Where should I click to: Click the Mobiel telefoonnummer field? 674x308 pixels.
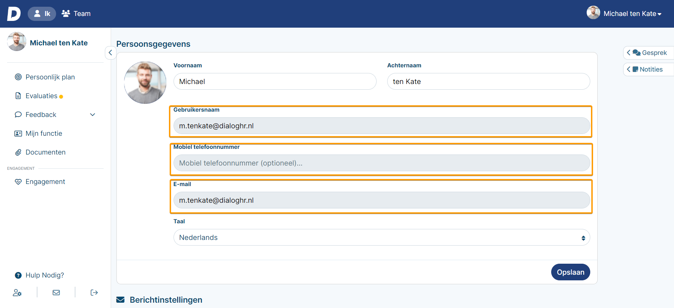[x=382, y=163]
